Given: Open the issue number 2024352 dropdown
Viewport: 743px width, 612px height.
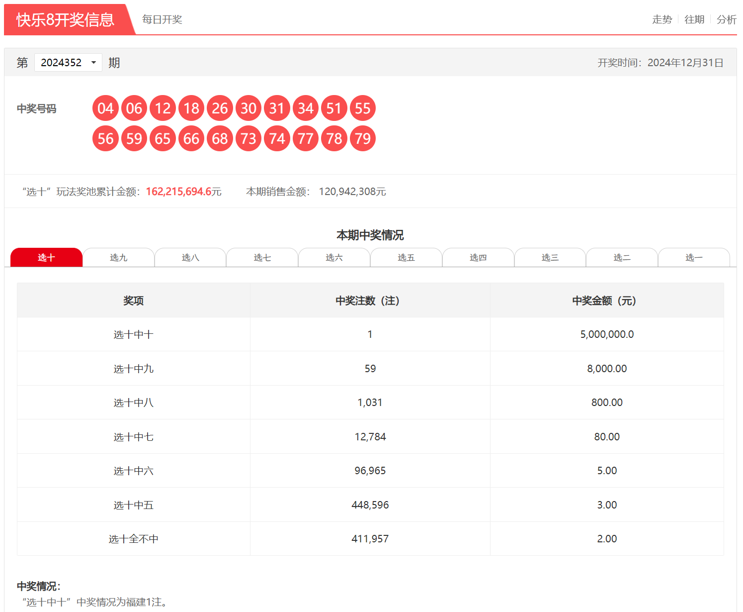Looking at the screenshot, I should pos(68,63).
